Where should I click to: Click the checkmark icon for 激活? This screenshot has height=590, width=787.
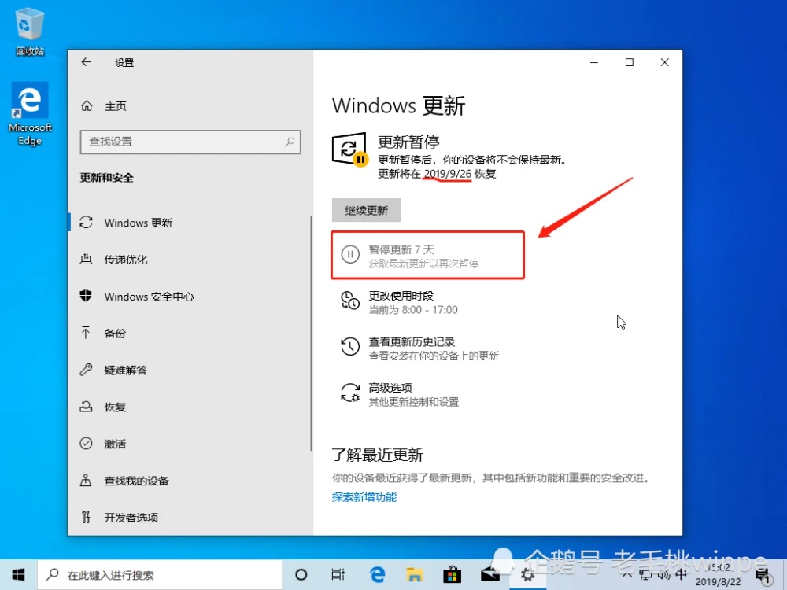(86, 444)
